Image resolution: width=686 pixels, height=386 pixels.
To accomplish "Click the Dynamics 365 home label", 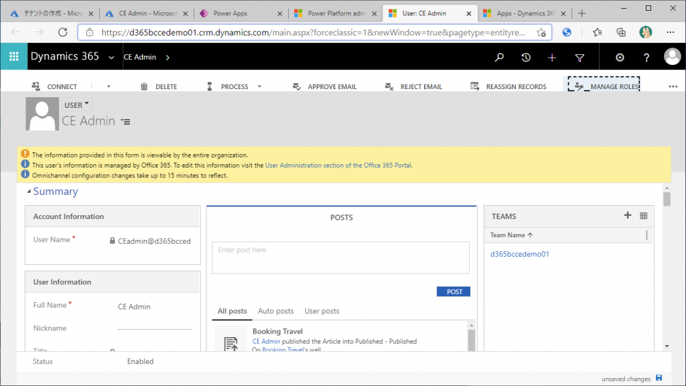I will 65,56.
